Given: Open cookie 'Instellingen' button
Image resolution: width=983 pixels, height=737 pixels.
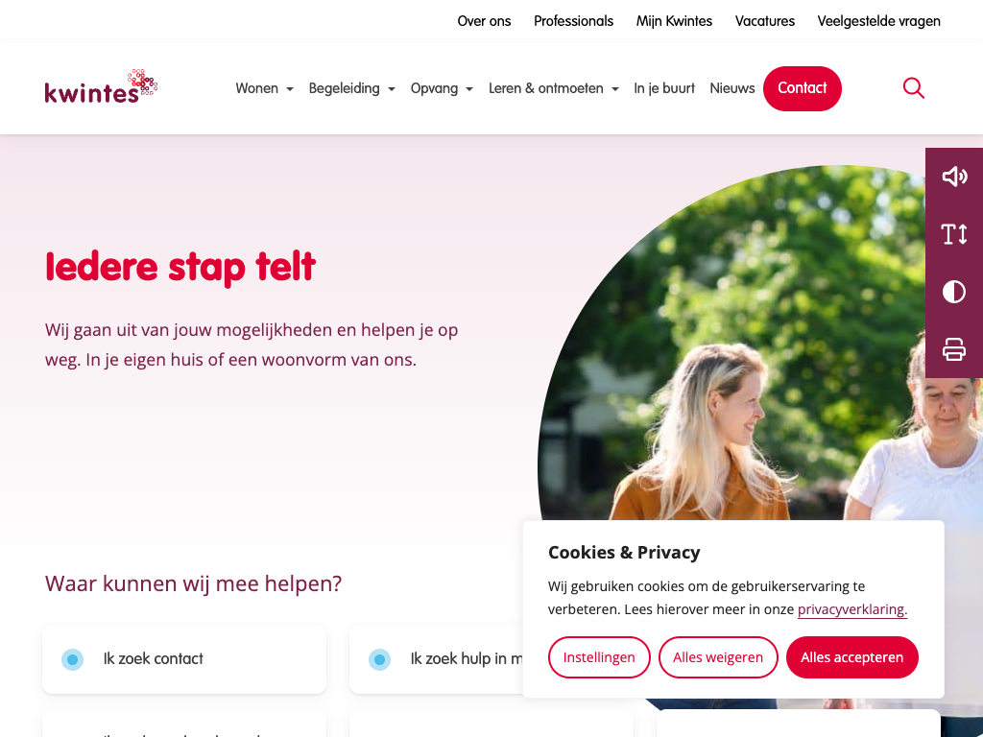Looking at the screenshot, I should 599,657.
